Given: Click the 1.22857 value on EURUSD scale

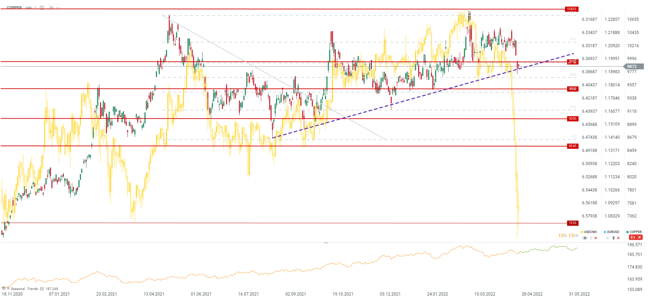Looking at the screenshot, I should pyautogui.click(x=612, y=19).
